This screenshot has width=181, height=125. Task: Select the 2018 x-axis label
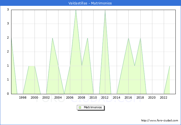[x=140, y=97]
